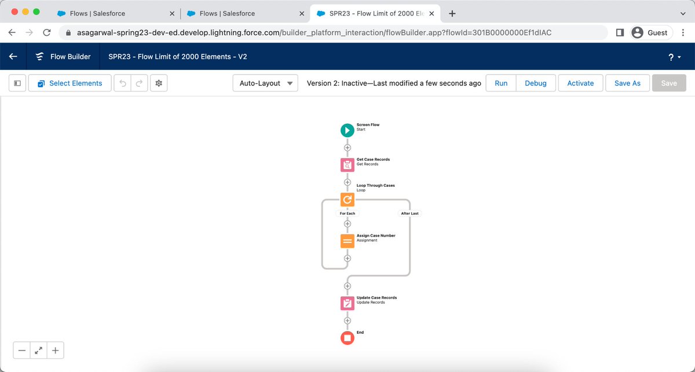The height and width of the screenshot is (372, 695).
Task: Add element between Start and Get Case Records
Action: (x=348, y=148)
